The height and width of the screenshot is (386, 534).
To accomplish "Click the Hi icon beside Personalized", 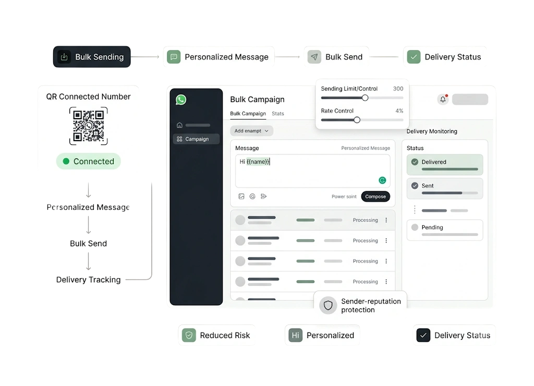I will pyautogui.click(x=296, y=335).
